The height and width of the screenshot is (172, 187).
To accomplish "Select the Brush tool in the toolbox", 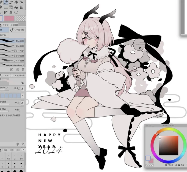I will click(11, 2).
